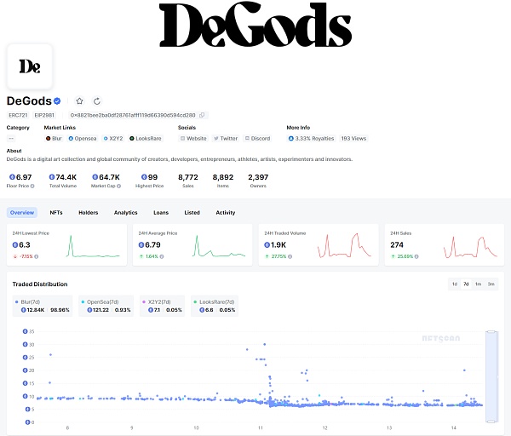This screenshot has width=511, height=436.
Task: Select the Overview tab
Action: point(22,212)
